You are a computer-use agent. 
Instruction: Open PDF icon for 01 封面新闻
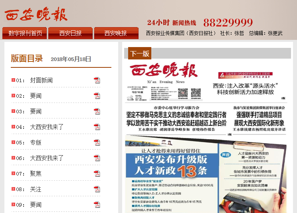[97, 80]
